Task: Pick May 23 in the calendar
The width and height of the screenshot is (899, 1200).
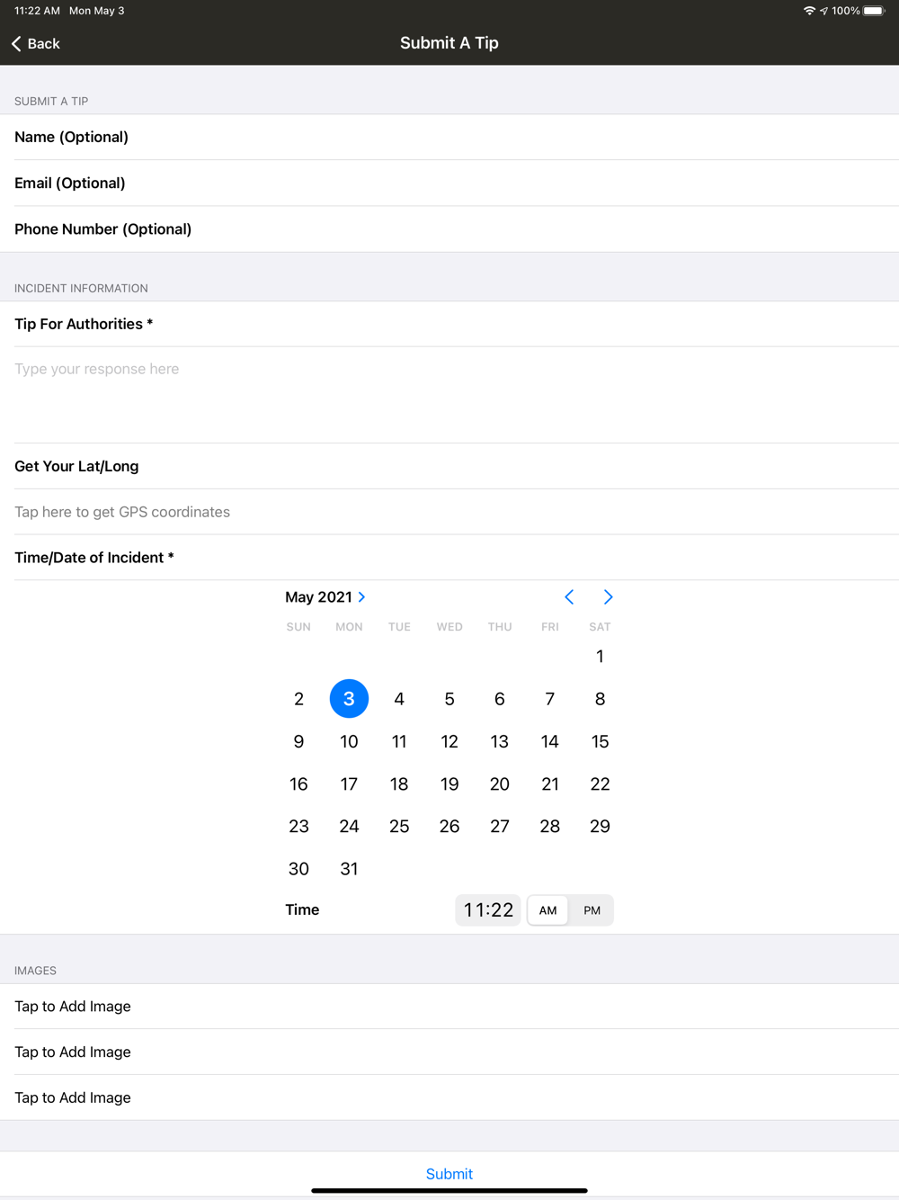Action: pos(298,826)
